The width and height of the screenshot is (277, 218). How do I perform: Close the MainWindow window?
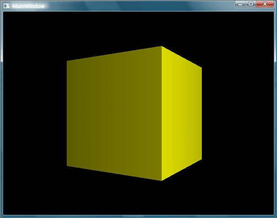tap(265, 4)
